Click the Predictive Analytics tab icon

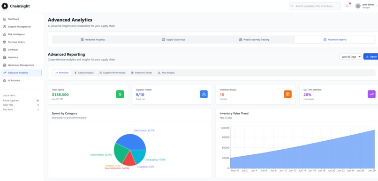click(x=82, y=40)
